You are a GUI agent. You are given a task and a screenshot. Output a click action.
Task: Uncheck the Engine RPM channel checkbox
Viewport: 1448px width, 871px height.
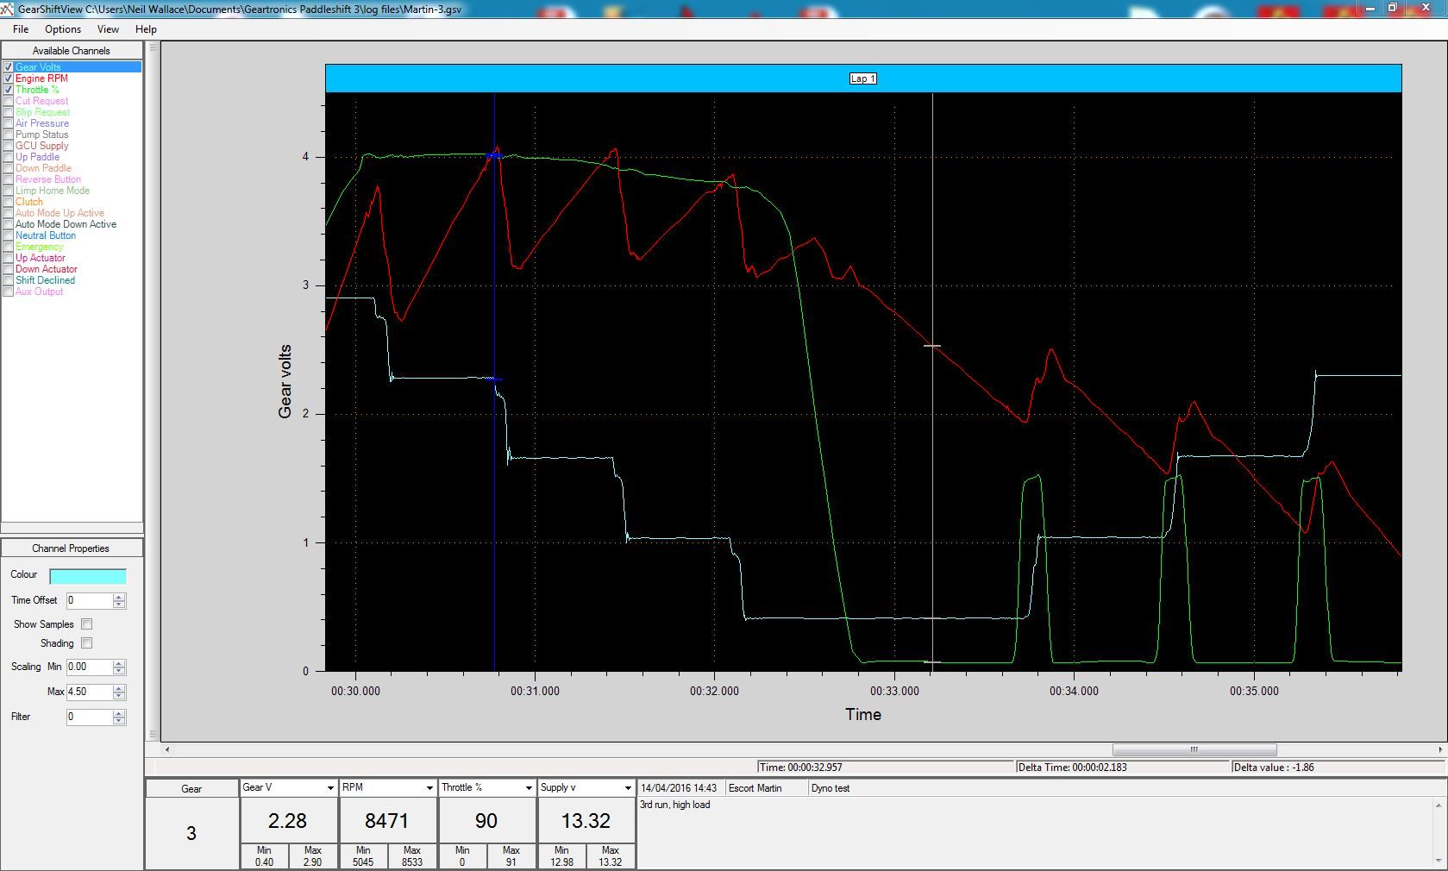coord(9,78)
